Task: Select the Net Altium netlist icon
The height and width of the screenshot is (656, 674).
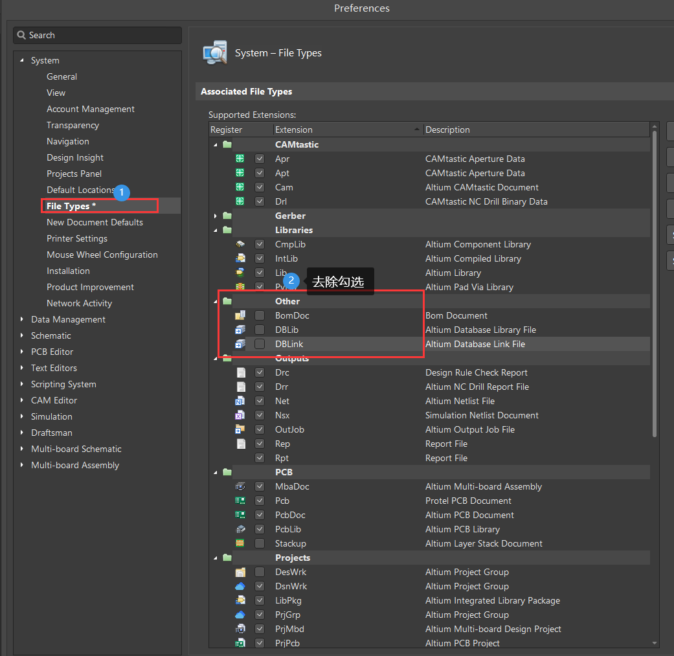Action: coord(241,401)
